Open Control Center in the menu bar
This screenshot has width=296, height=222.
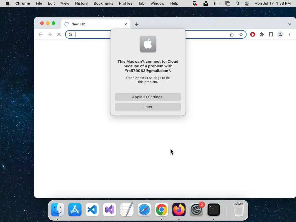(247, 3)
